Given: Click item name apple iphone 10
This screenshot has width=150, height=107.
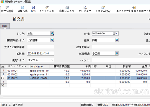Looking at the screenshot, I should 39,71.
